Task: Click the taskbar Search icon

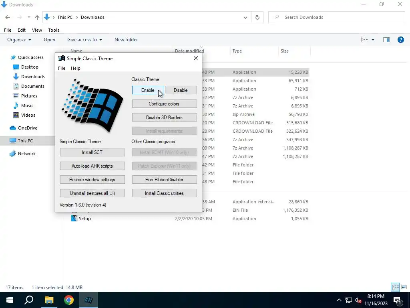Action: coord(29,300)
